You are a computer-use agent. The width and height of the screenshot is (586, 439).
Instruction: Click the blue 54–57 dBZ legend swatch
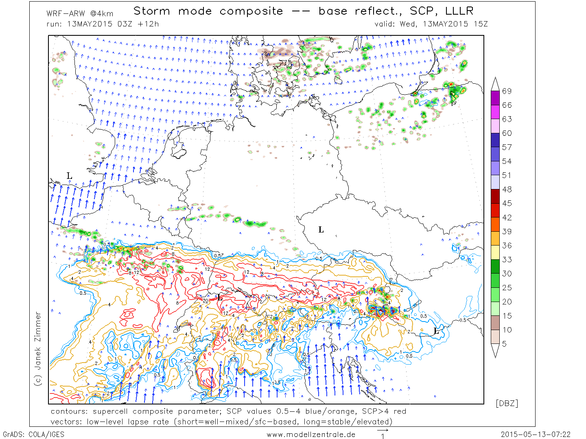tap(495, 154)
